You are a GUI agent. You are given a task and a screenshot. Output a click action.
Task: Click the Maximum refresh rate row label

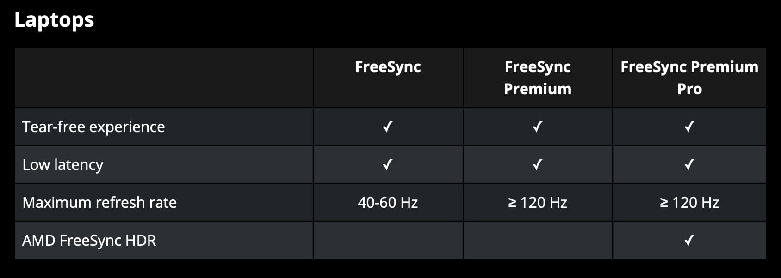tap(99, 203)
